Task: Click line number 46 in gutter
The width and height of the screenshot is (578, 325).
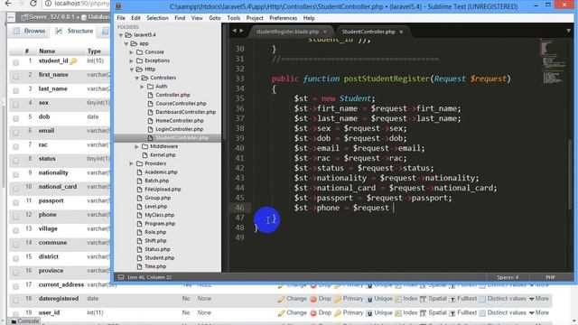Action: tap(239, 208)
